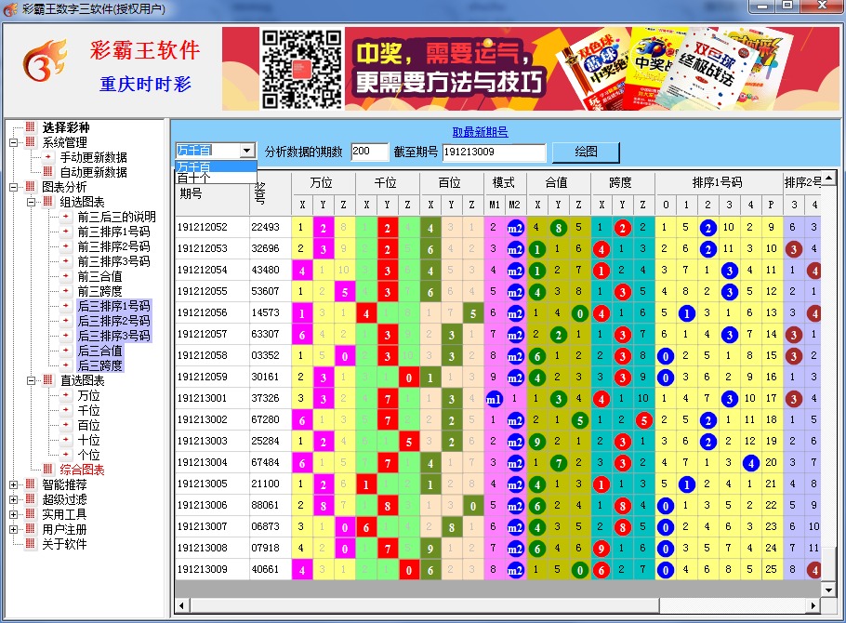The image size is (846, 623).
Task: Click the grid icon beside 综合图表
Action: click(x=48, y=470)
